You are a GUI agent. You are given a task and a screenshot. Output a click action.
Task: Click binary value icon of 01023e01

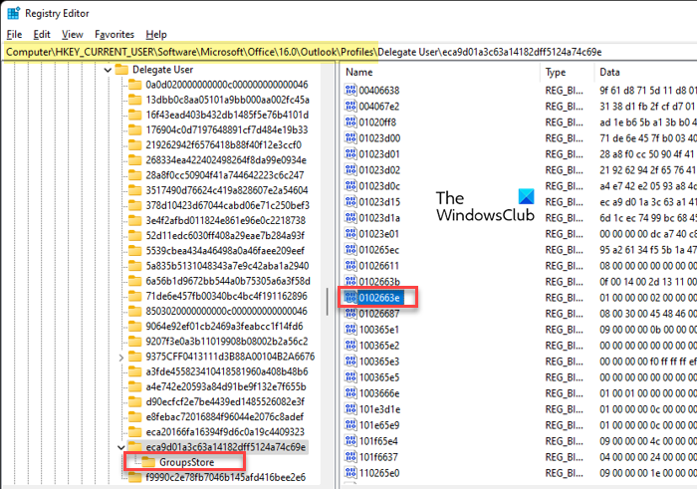350,234
